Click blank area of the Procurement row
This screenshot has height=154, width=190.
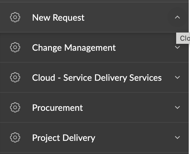tap(126, 107)
